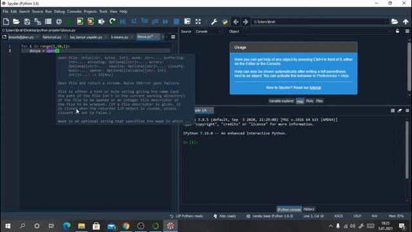This screenshot has width=412, height=232.
Task: Go forward with the right arrow icon
Action: click(x=245, y=21)
